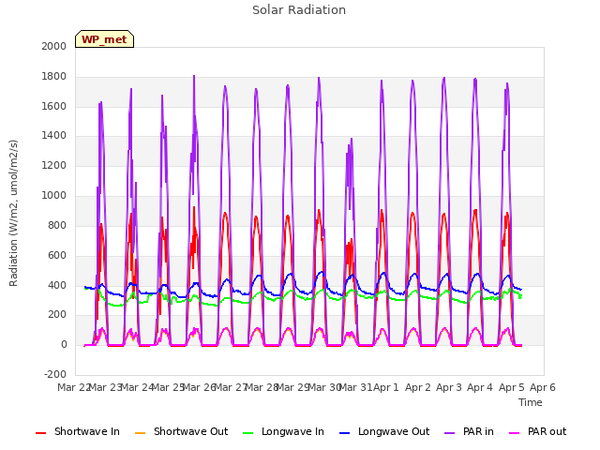600x450 pixels.
Task: Click the 800 y-axis tick label
Action: pos(57,225)
